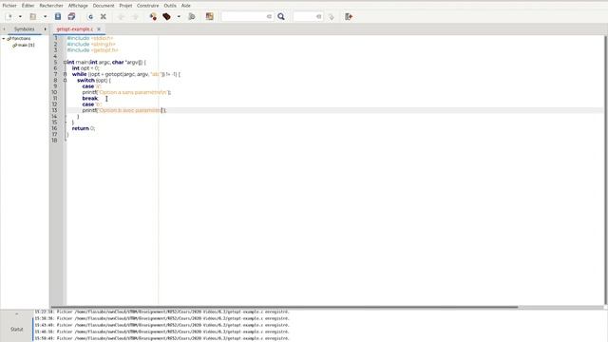Click the magnifier find icon
Viewport: 608px width, 342px height.
coord(281,17)
